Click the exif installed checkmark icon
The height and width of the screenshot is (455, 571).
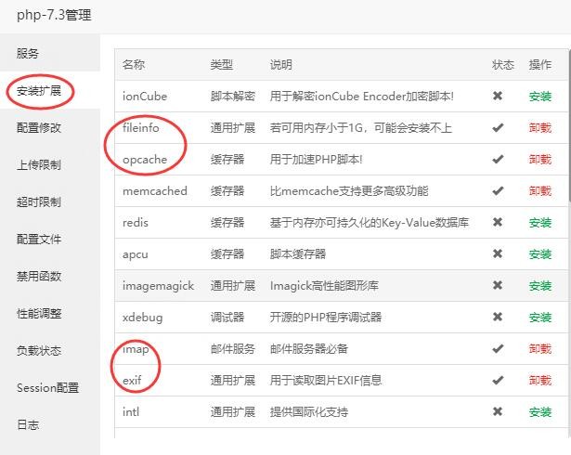click(498, 381)
